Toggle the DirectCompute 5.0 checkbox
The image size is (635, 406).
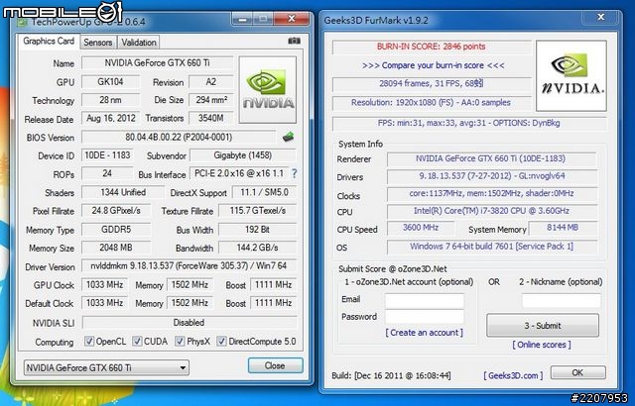221,342
